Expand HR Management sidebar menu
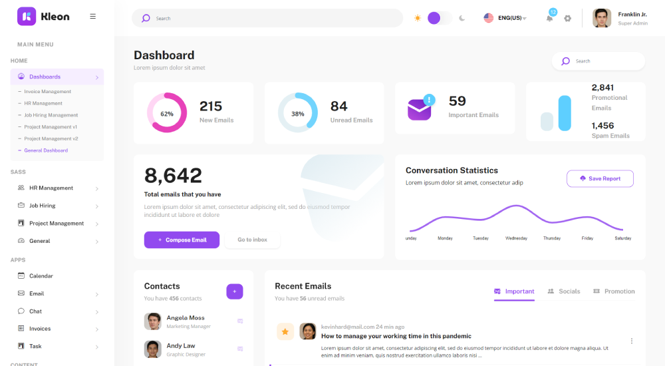Viewport: 665px width, 366px height. [x=57, y=188]
